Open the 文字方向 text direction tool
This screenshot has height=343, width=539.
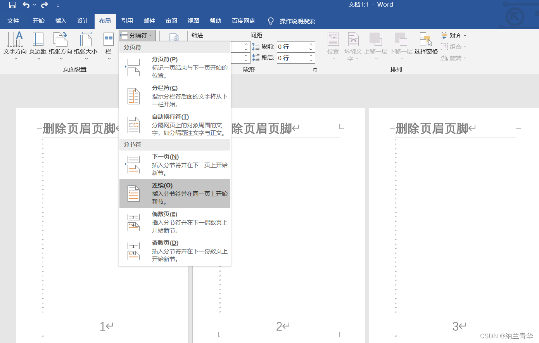[x=15, y=46]
